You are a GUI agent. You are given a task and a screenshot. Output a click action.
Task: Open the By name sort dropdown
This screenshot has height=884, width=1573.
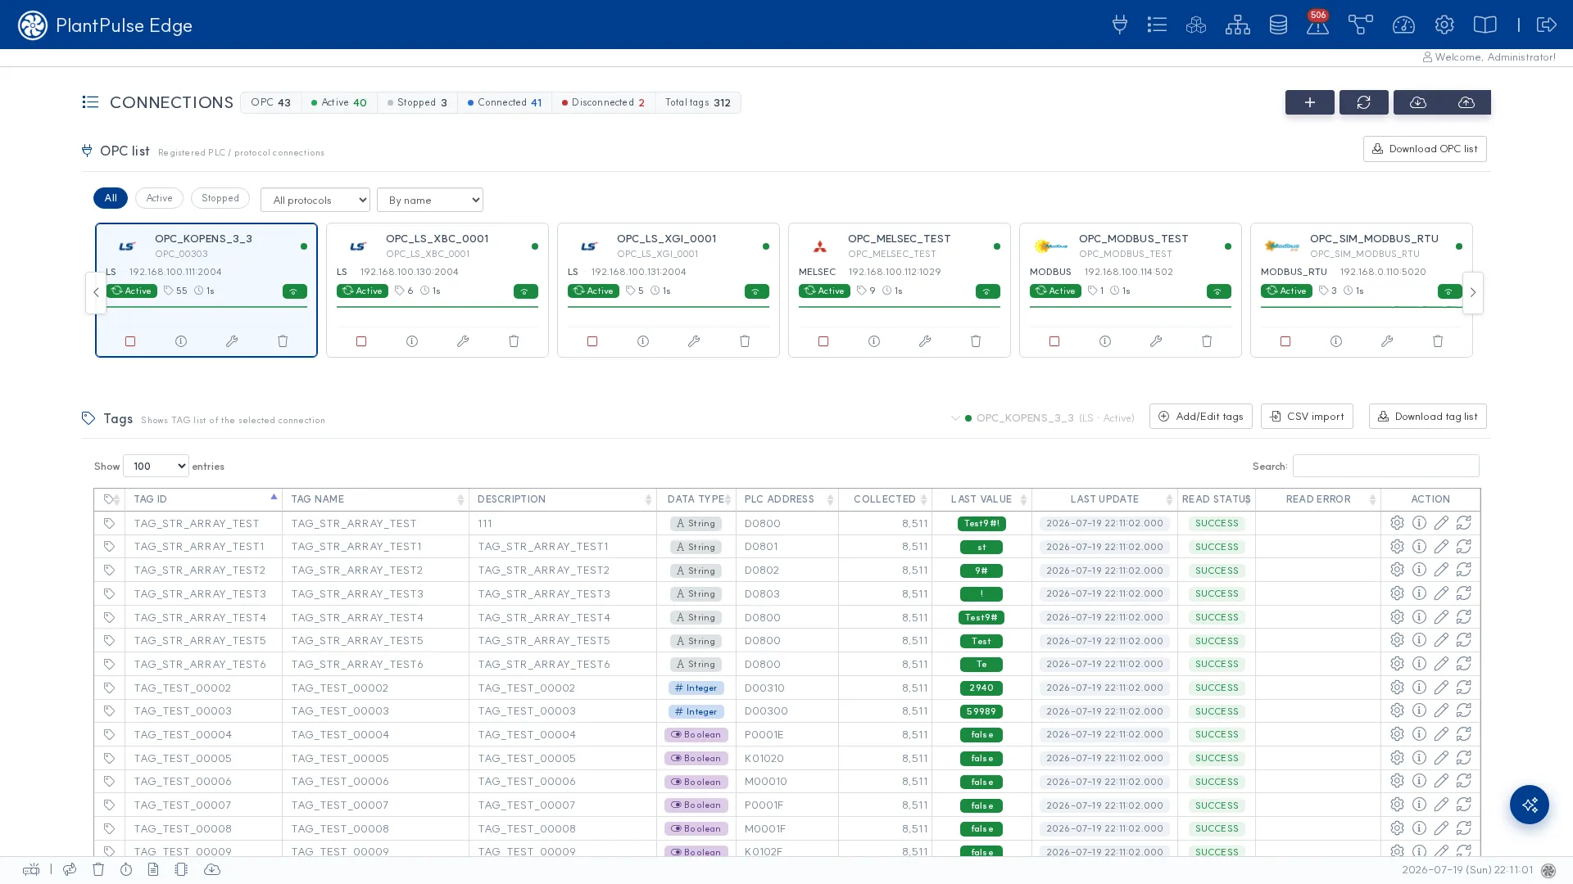[x=430, y=200]
